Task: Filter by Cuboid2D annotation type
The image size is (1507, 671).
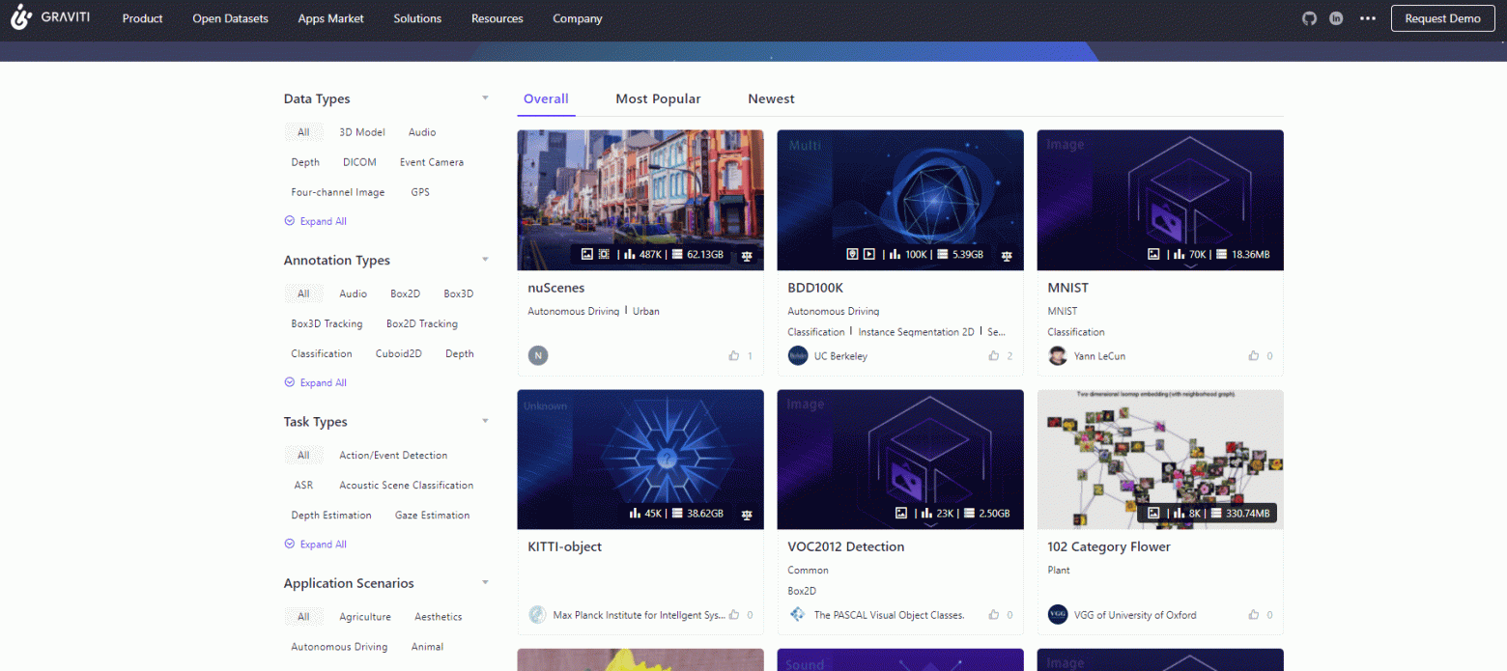Action: [x=399, y=353]
